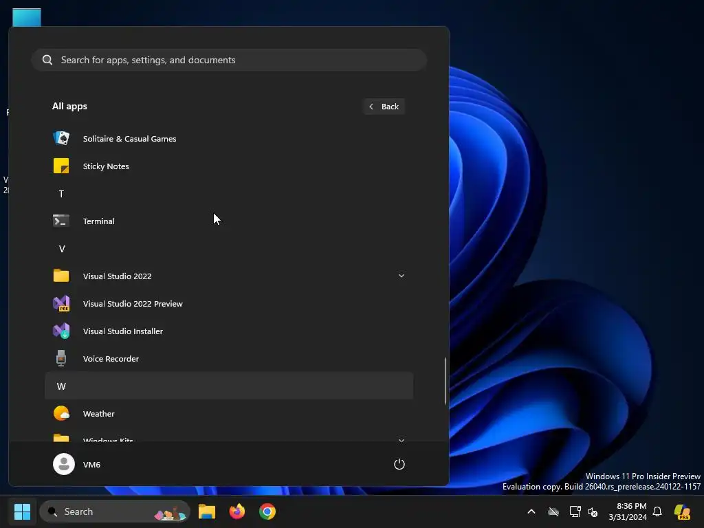Click the Visual Studio 2022 folder icon
The height and width of the screenshot is (528, 704).
tap(61, 276)
